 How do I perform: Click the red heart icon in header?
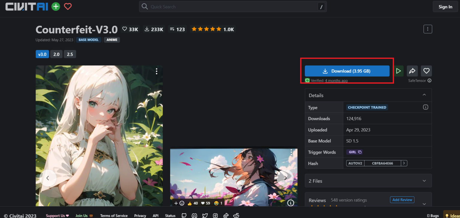pyautogui.click(x=68, y=7)
